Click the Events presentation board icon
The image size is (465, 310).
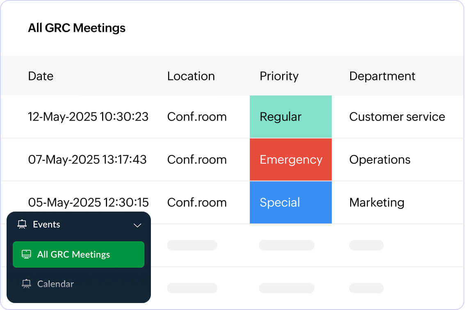(x=22, y=225)
